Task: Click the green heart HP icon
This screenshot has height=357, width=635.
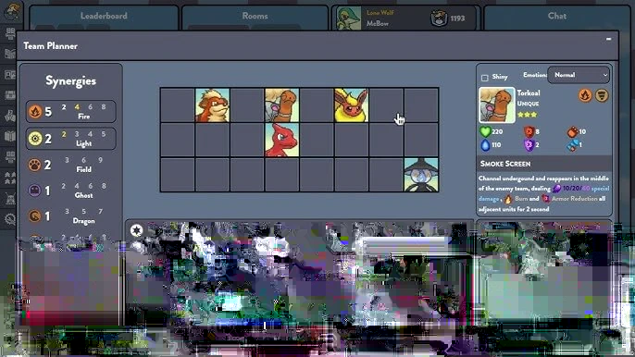Action: coord(485,131)
